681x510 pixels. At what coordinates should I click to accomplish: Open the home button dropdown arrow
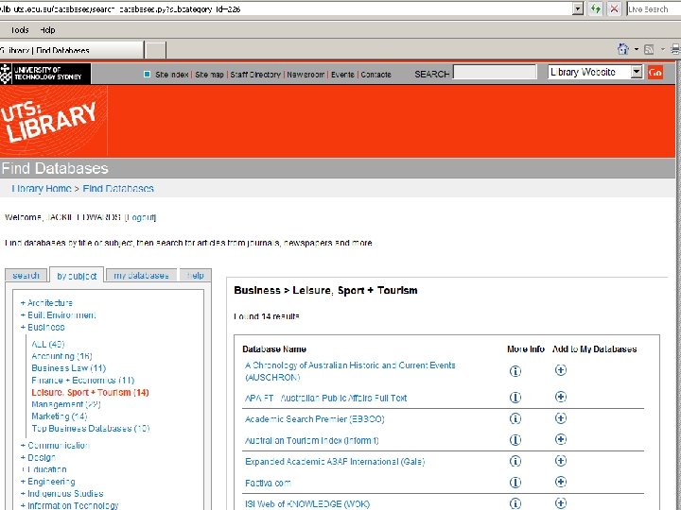[x=637, y=49]
